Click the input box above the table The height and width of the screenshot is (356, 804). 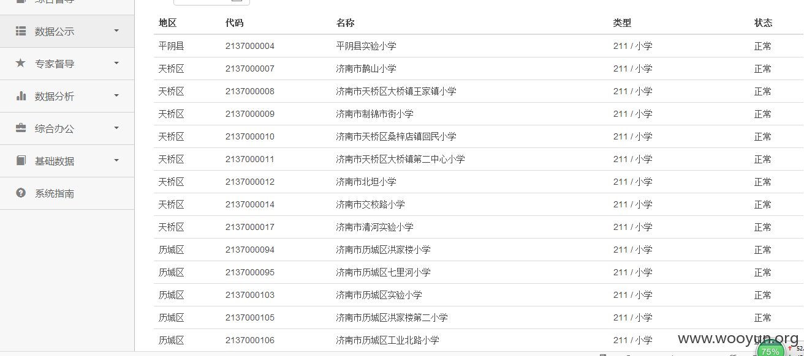[211, 2]
